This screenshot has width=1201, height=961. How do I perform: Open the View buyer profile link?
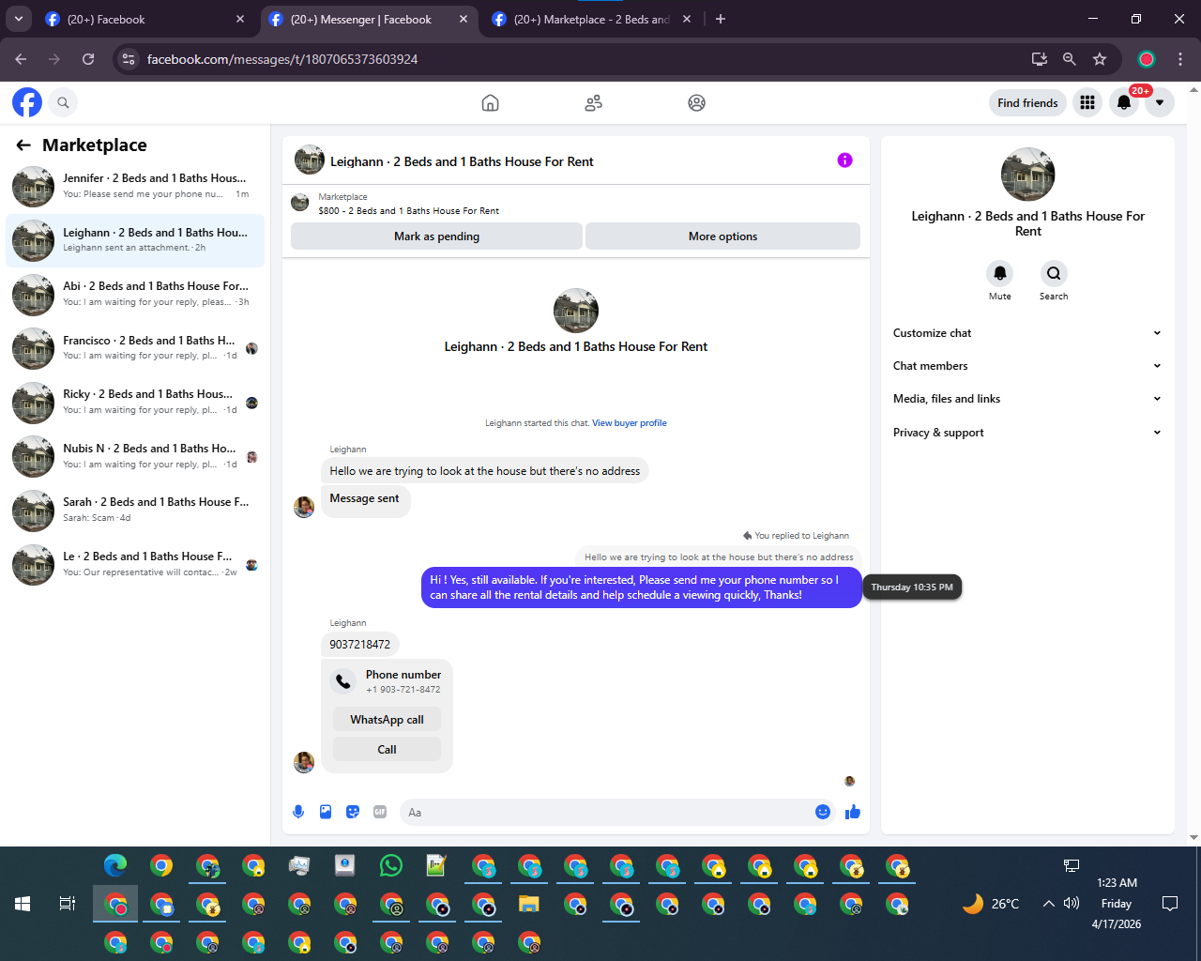pos(630,423)
